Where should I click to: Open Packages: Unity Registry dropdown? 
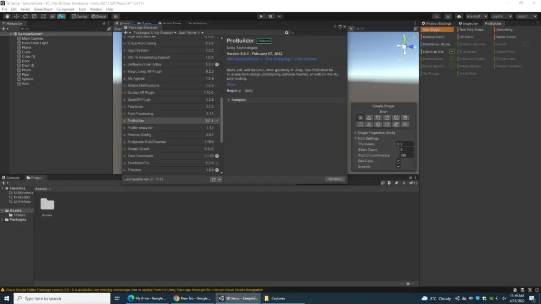pos(154,33)
